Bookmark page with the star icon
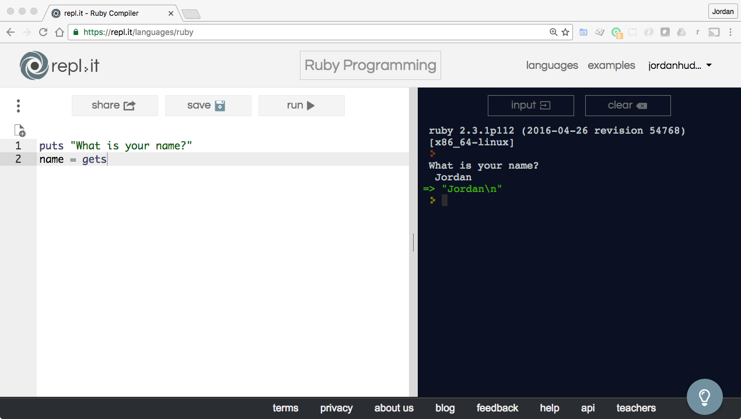 (565, 33)
